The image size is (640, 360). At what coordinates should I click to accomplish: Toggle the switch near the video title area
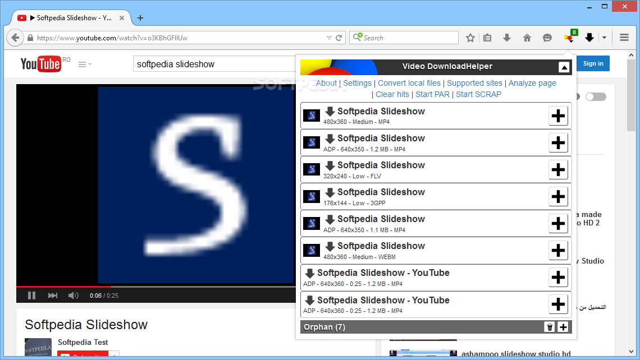[x=596, y=96]
